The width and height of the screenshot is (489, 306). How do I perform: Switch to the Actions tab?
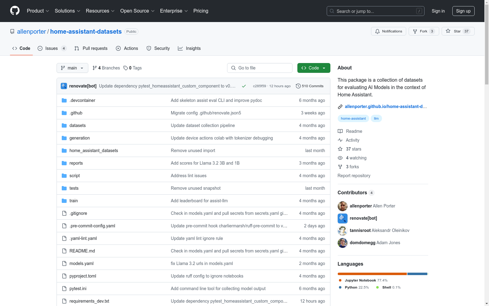point(127,48)
